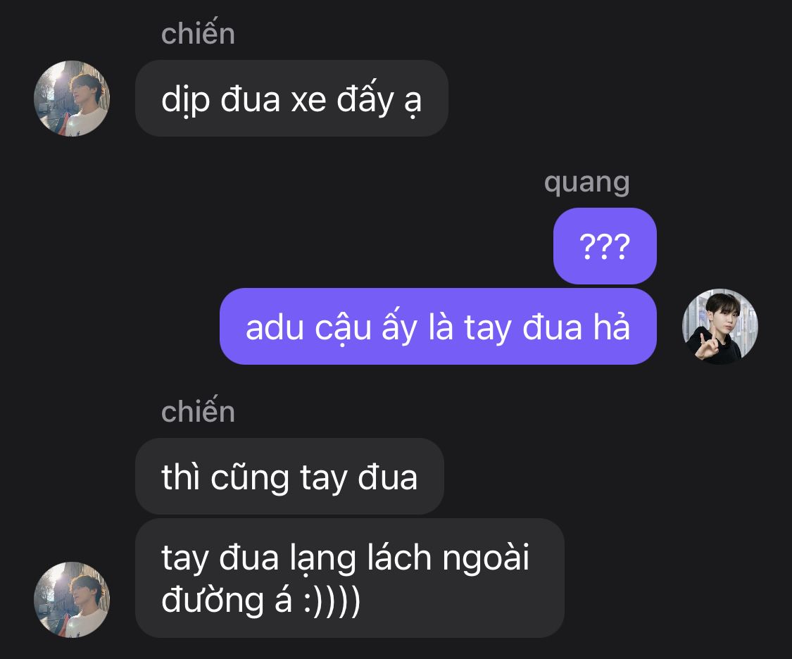Click the sender name 'chiến' above first message

198,34
